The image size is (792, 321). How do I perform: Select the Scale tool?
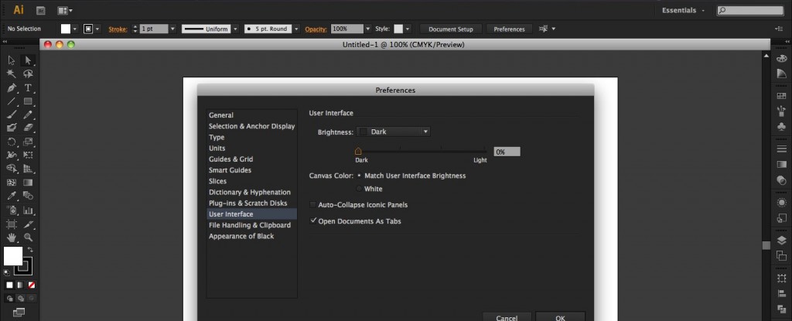(29, 142)
